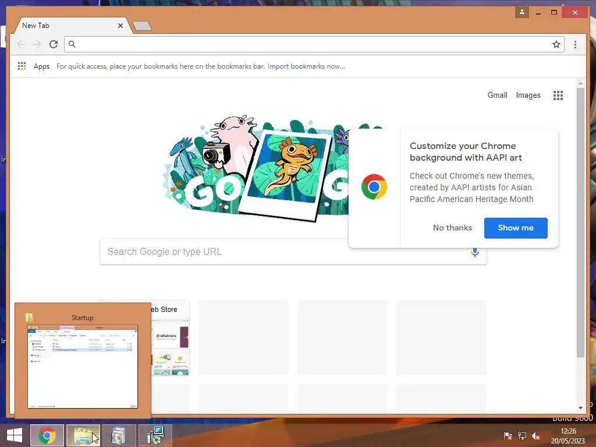Click the Chrome logo in the promo card
The image size is (596, 447).
click(x=374, y=187)
